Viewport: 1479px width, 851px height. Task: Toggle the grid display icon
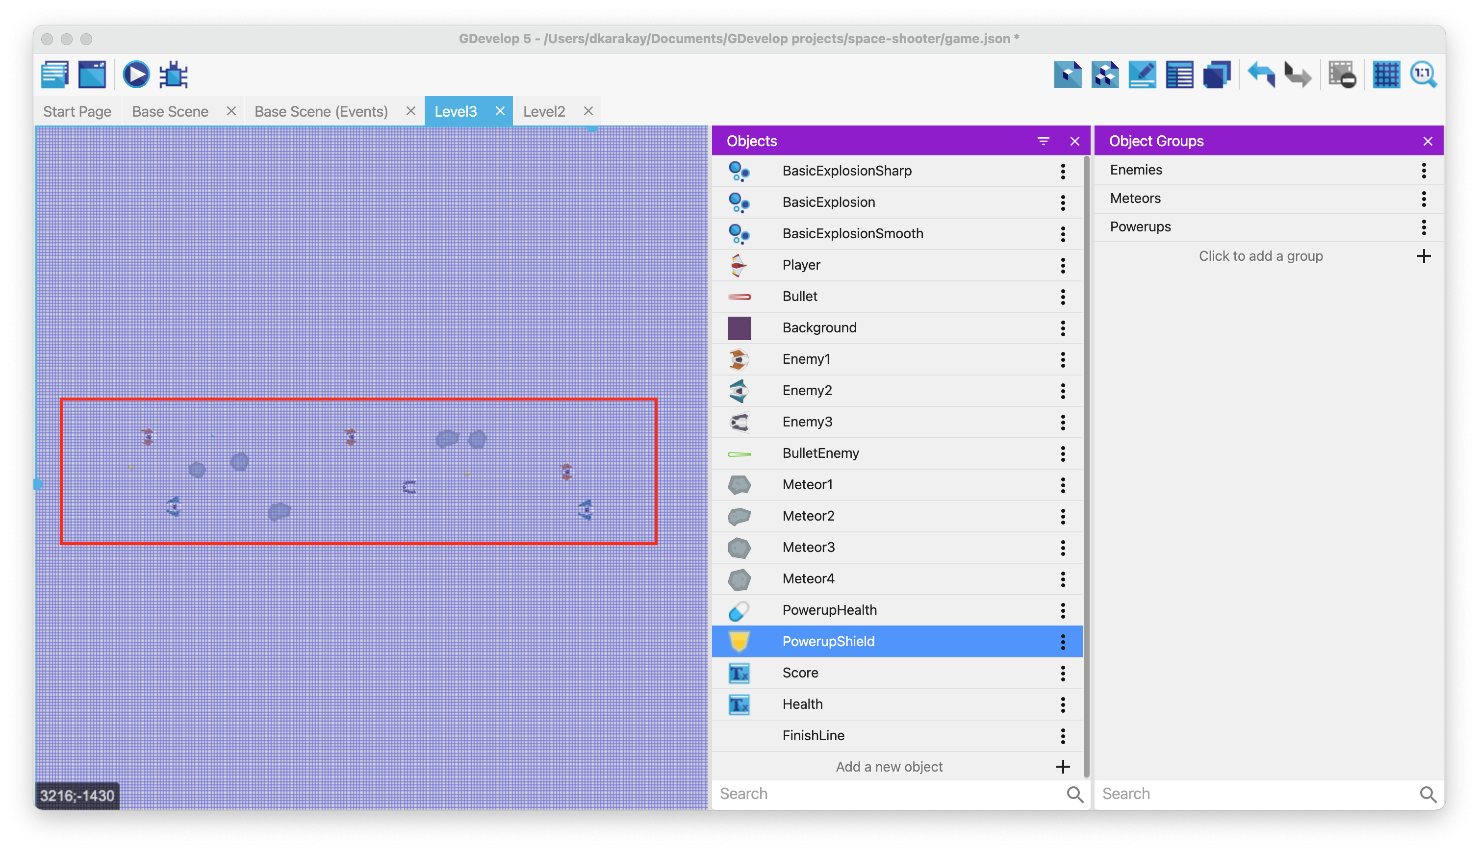click(x=1386, y=75)
